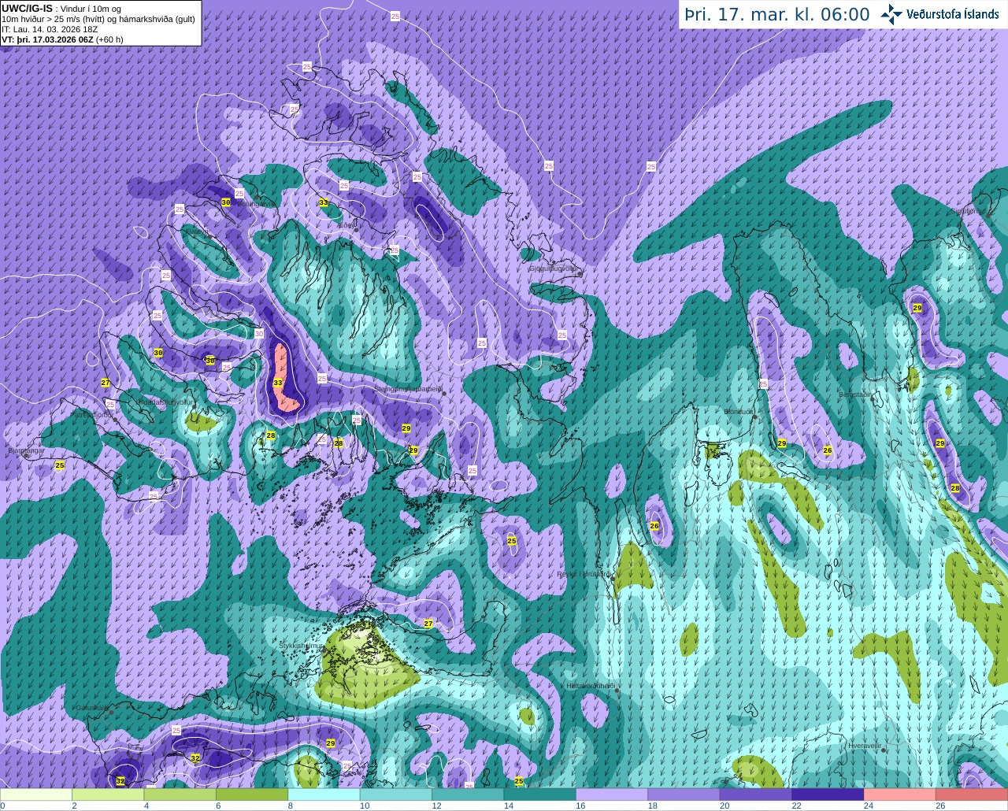Image resolution: width=1008 pixels, height=811 pixels.
Task: Click the '(+60 h)' forecast offset text
Action: pyautogui.click(x=109, y=39)
